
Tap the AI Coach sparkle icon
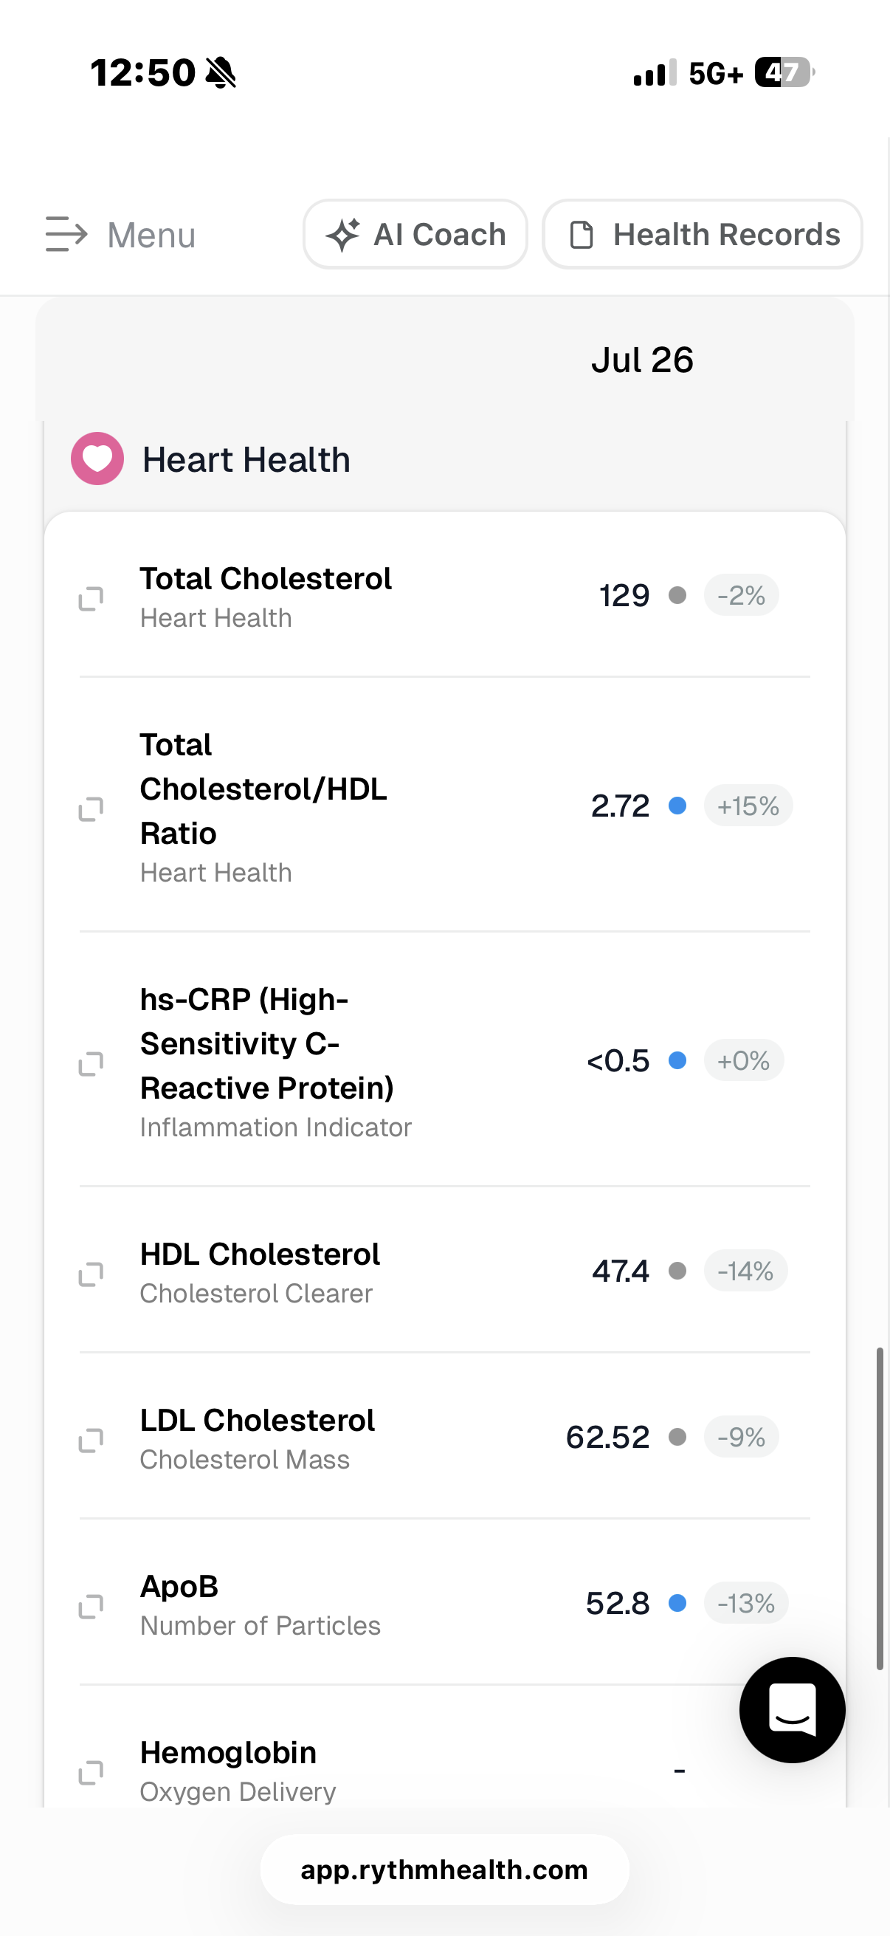[x=342, y=235]
